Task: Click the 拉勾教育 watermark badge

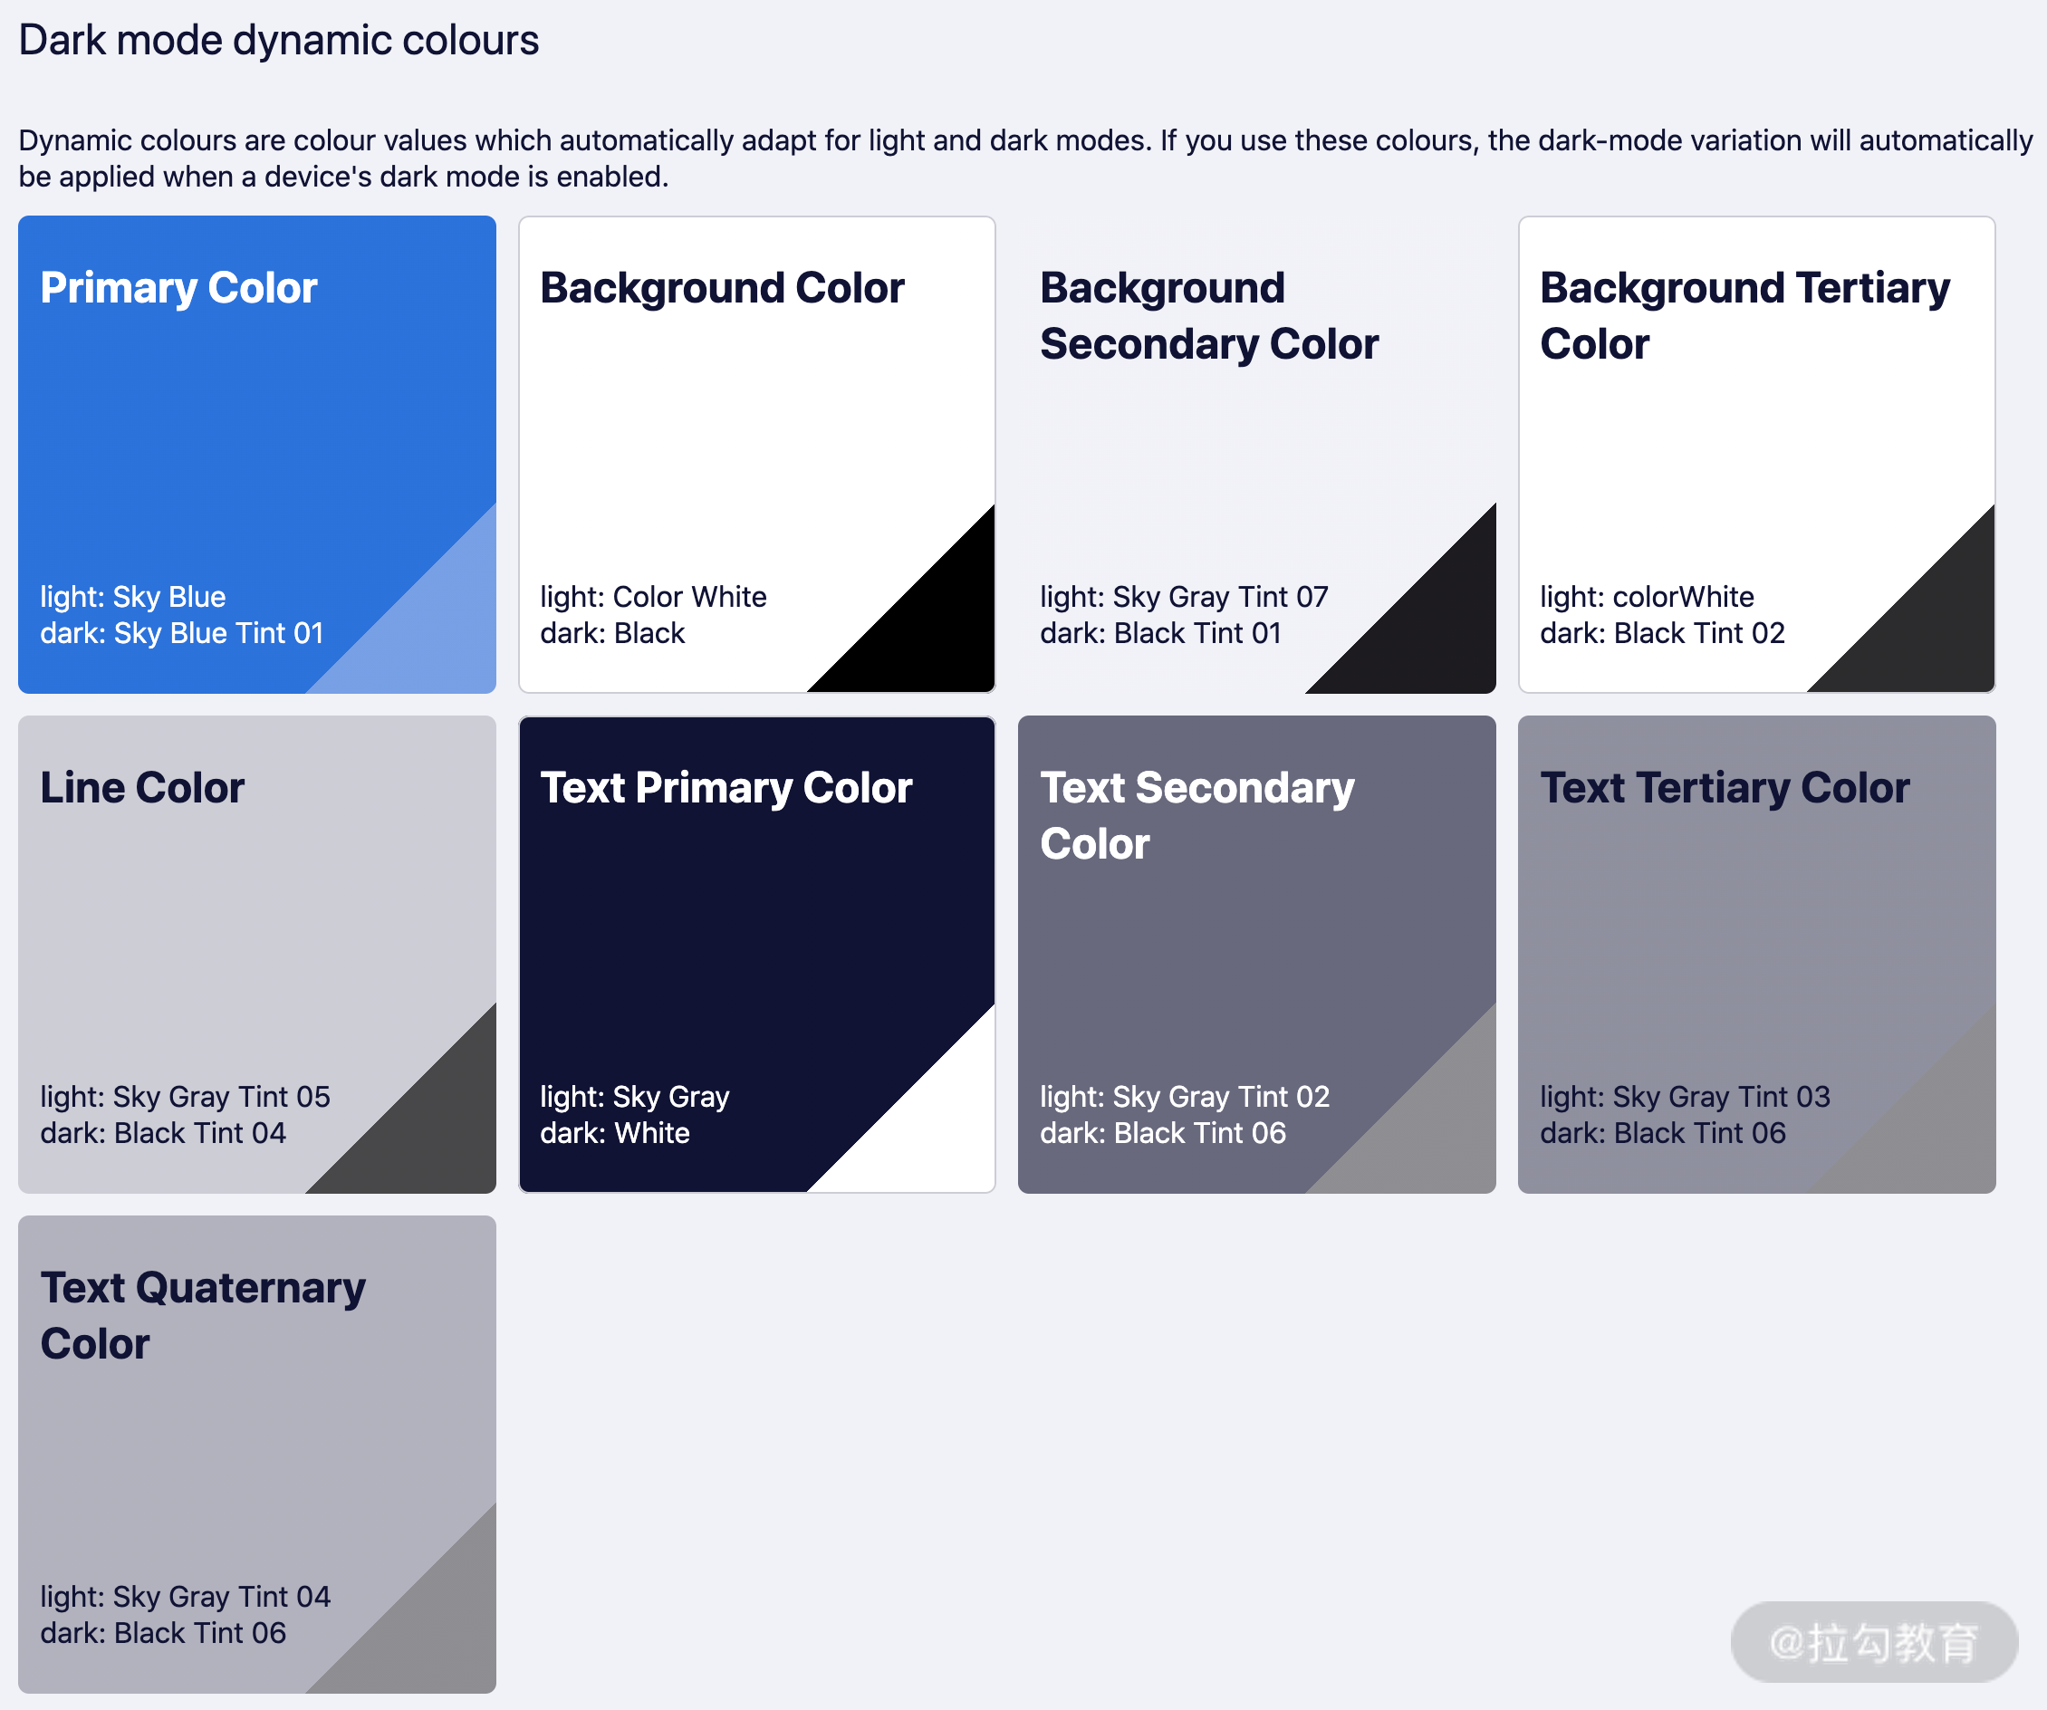Action: pyautogui.click(x=1873, y=1642)
